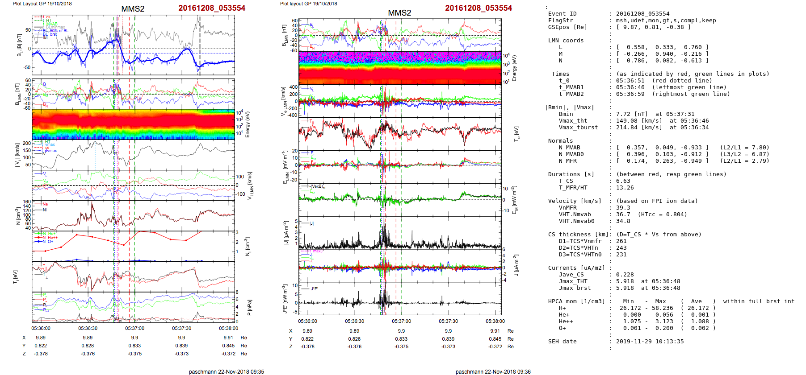Click the J*E' panel at the bottom of the middle plot
Screen dimensions: 806x375
click(400, 299)
